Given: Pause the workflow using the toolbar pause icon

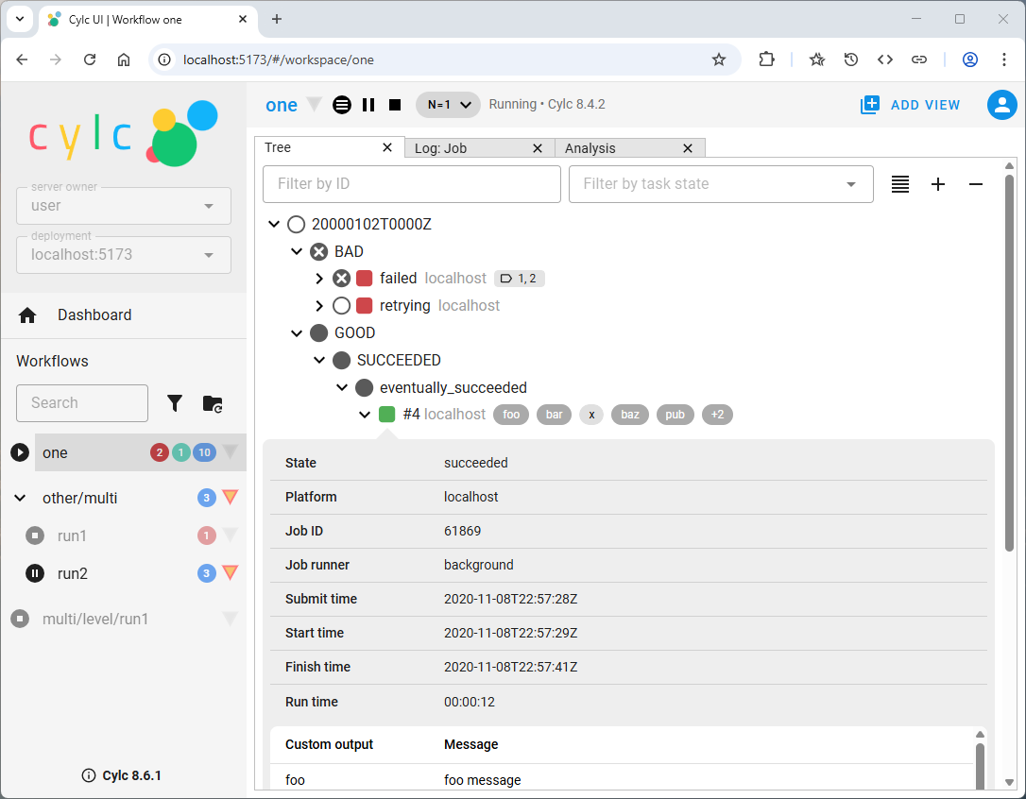Looking at the screenshot, I should 368,104.
